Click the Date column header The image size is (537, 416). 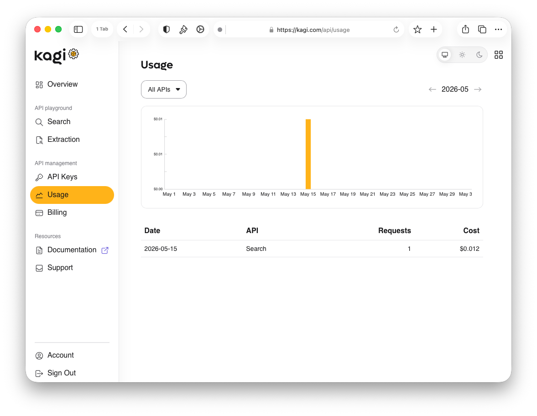coord(152,231)
